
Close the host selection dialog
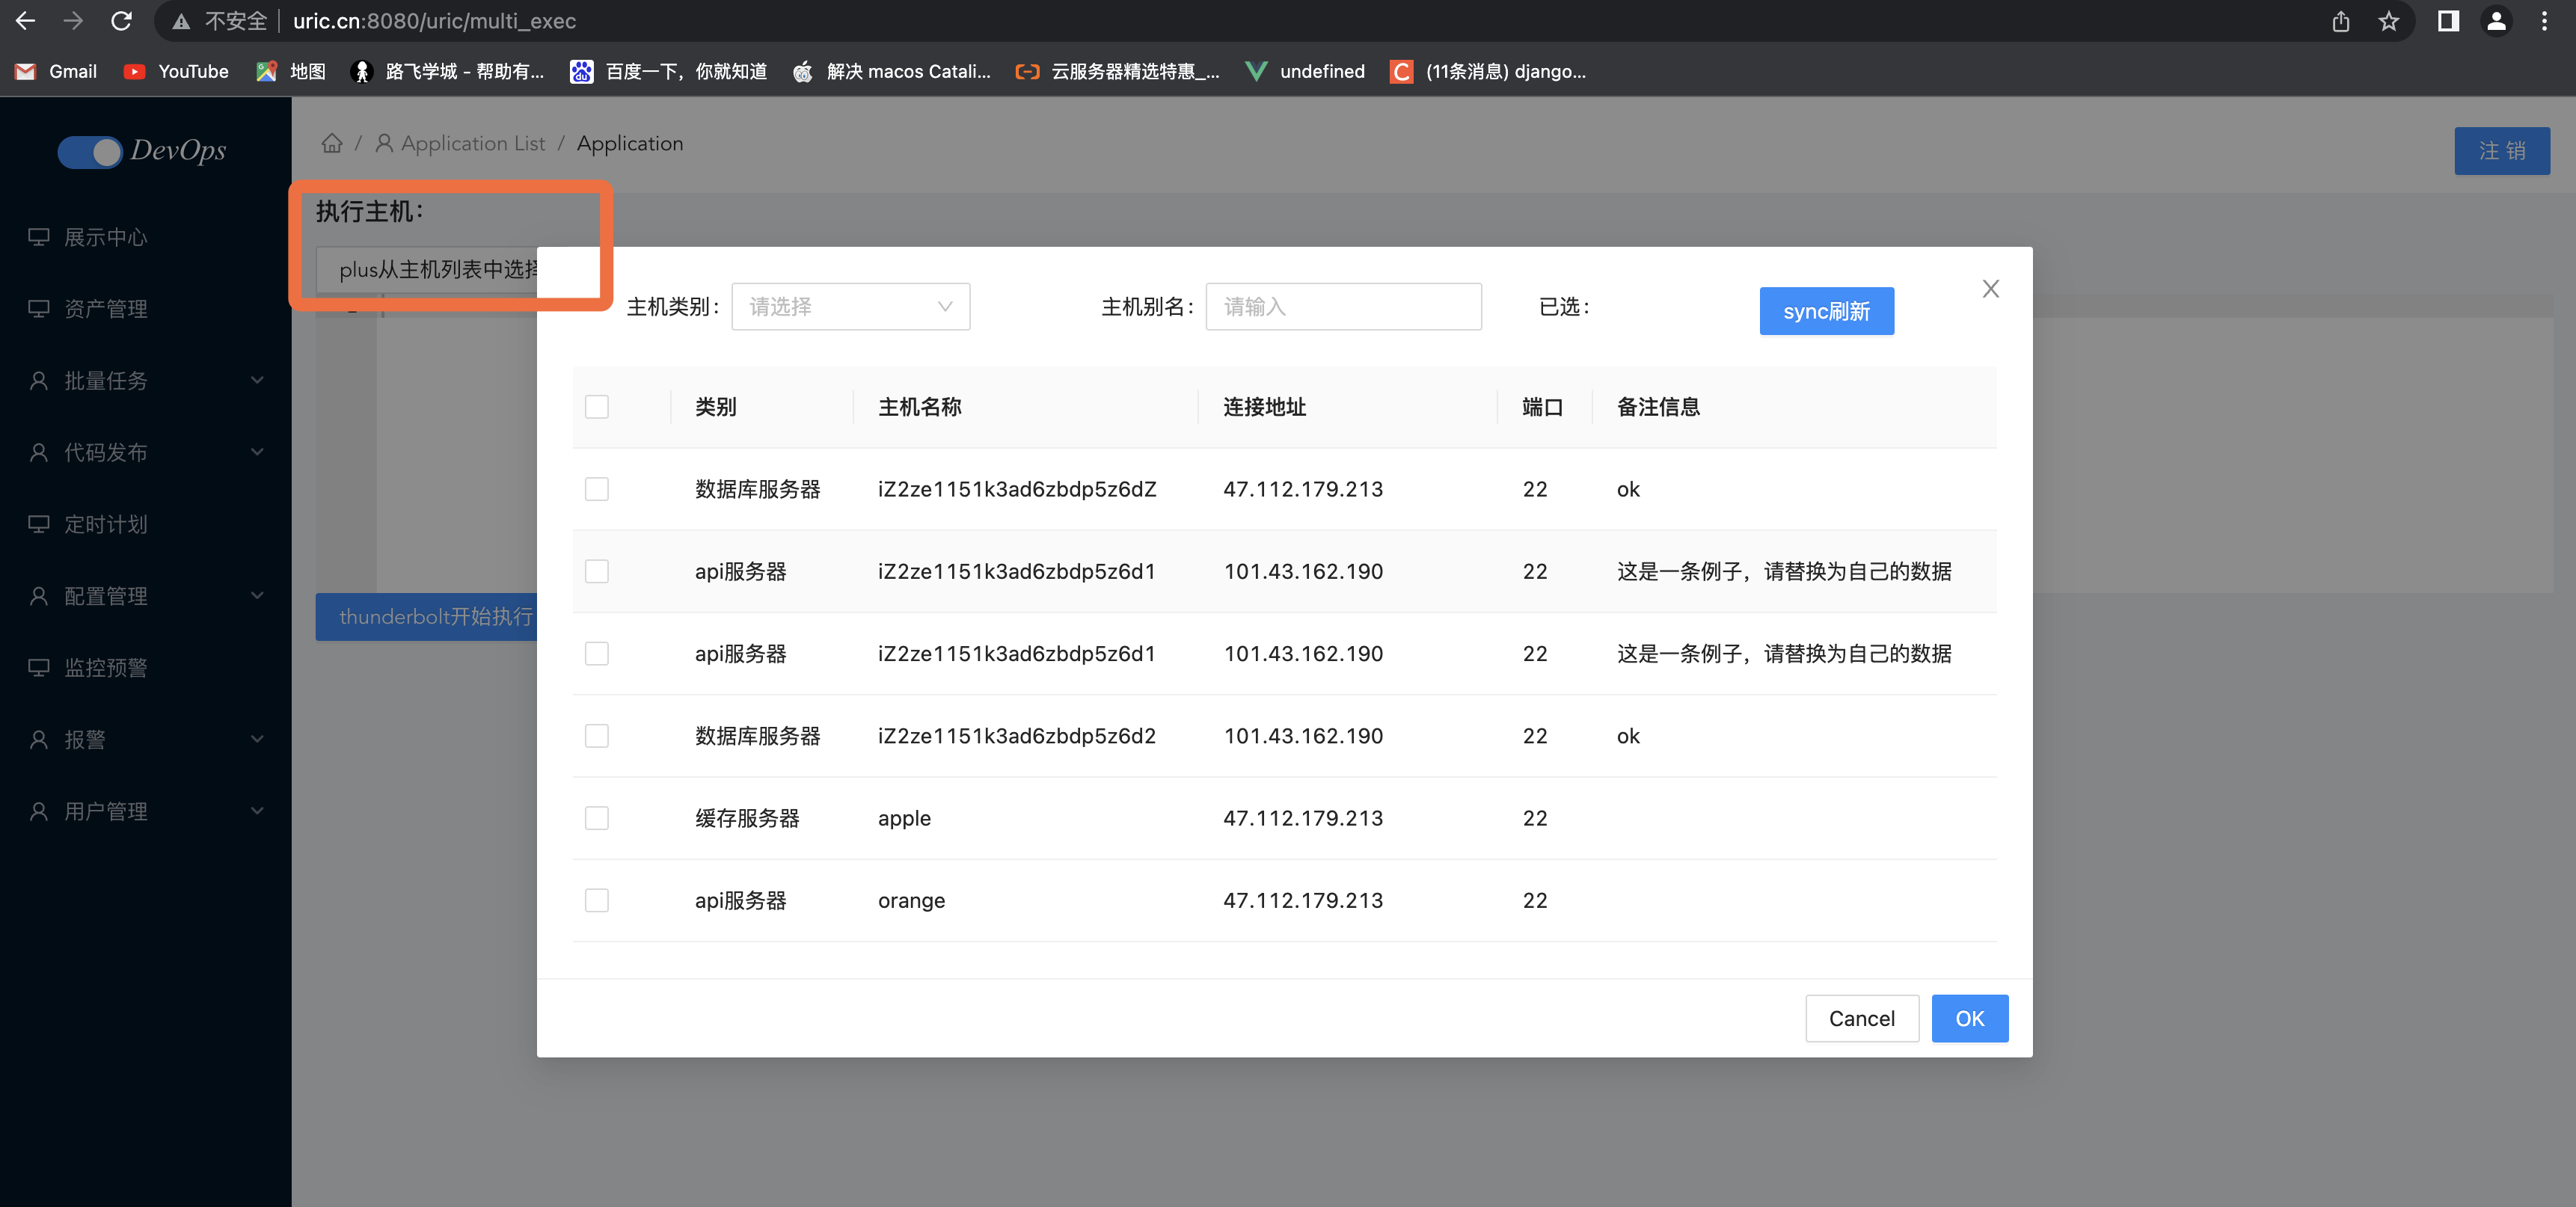(x=1990, y=289)
